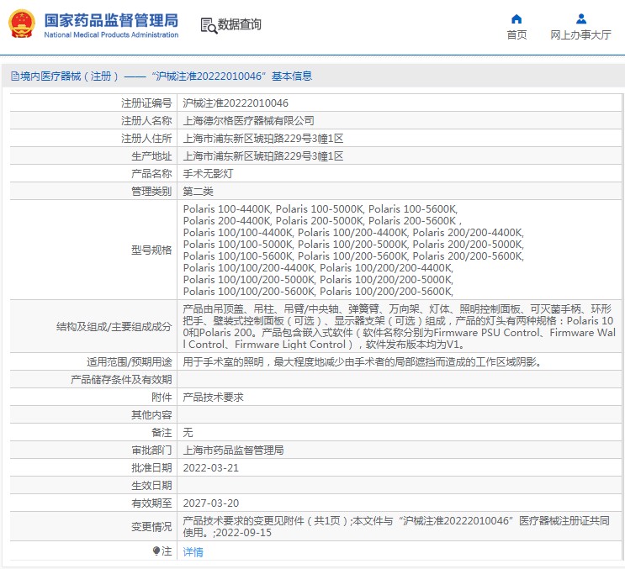The height and width of the screenshot is (569, 625).
Task: Open the 详情 details link
Action: coord(193,552)
